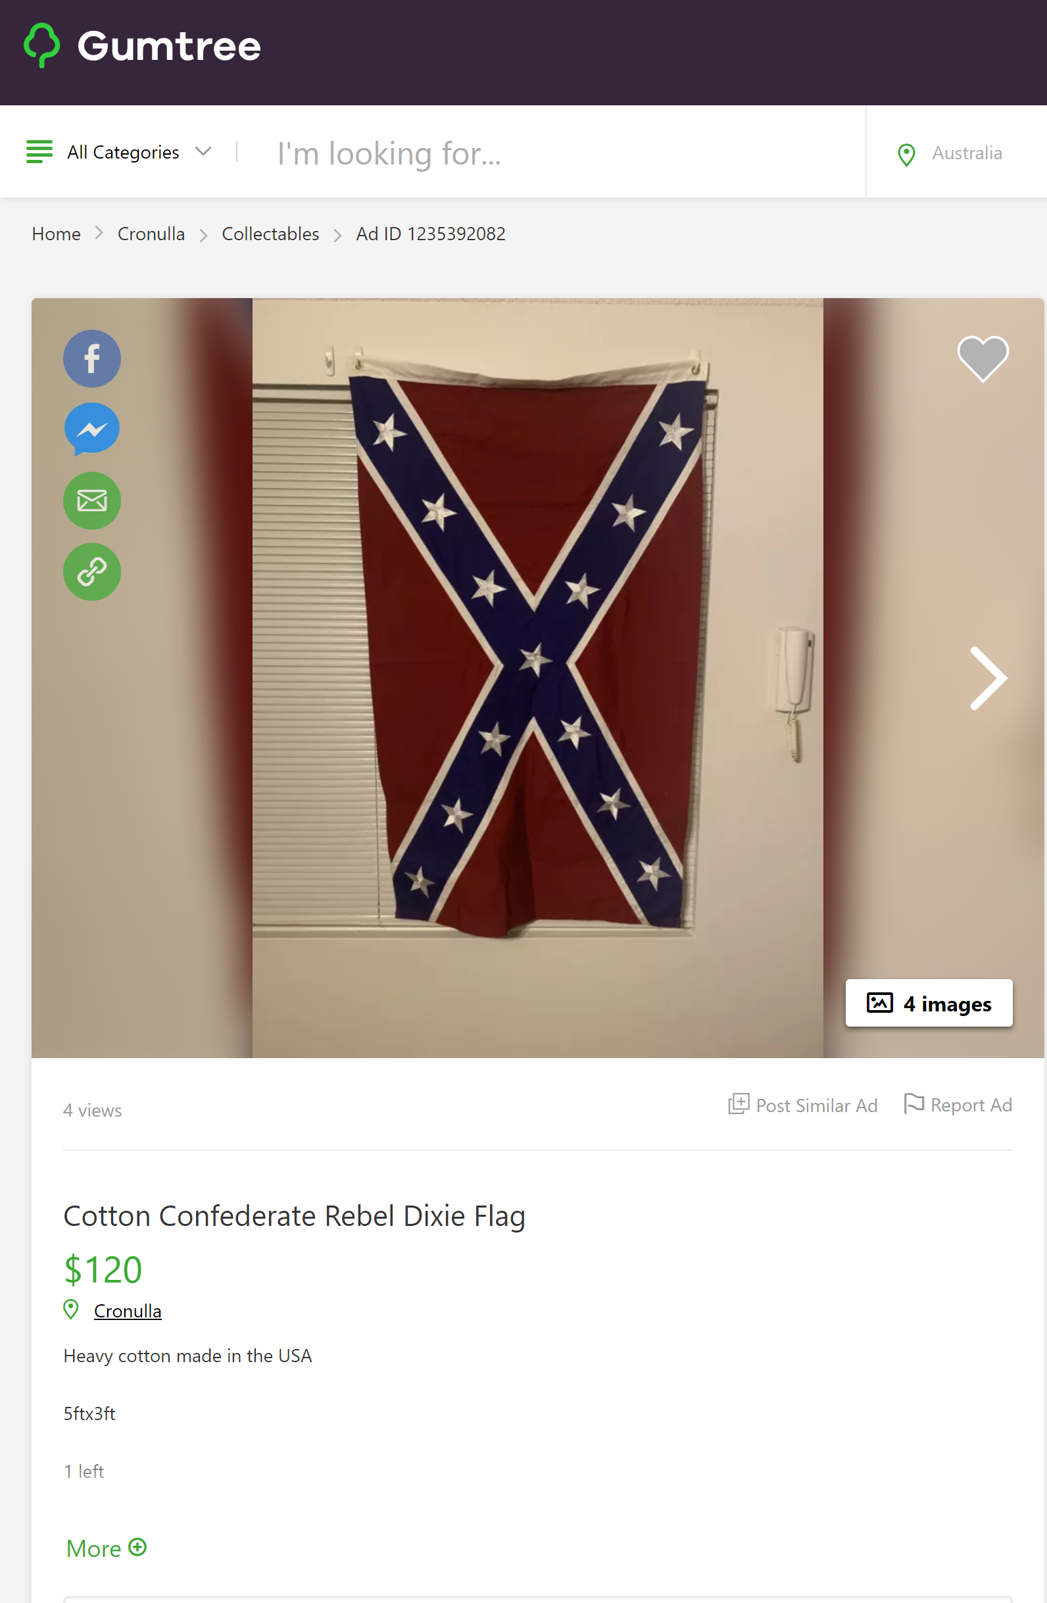Click the Confederate flag main photo
This screenshot has height=1603, width=1047.
click(x=537, y=678)
